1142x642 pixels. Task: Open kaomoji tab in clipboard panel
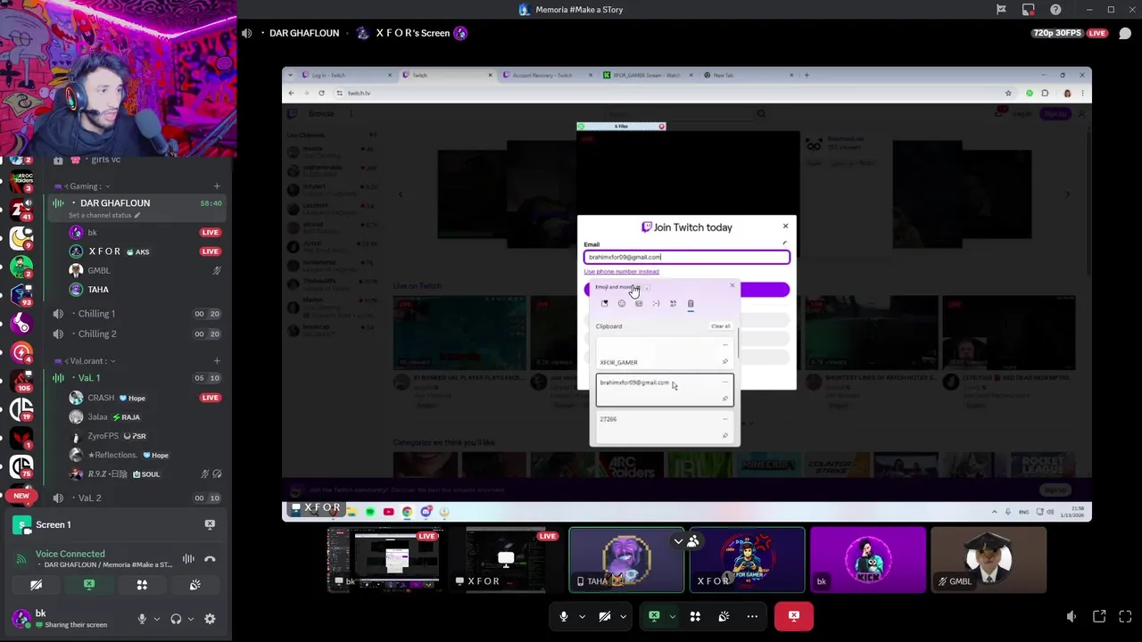(x=656, y=304)
